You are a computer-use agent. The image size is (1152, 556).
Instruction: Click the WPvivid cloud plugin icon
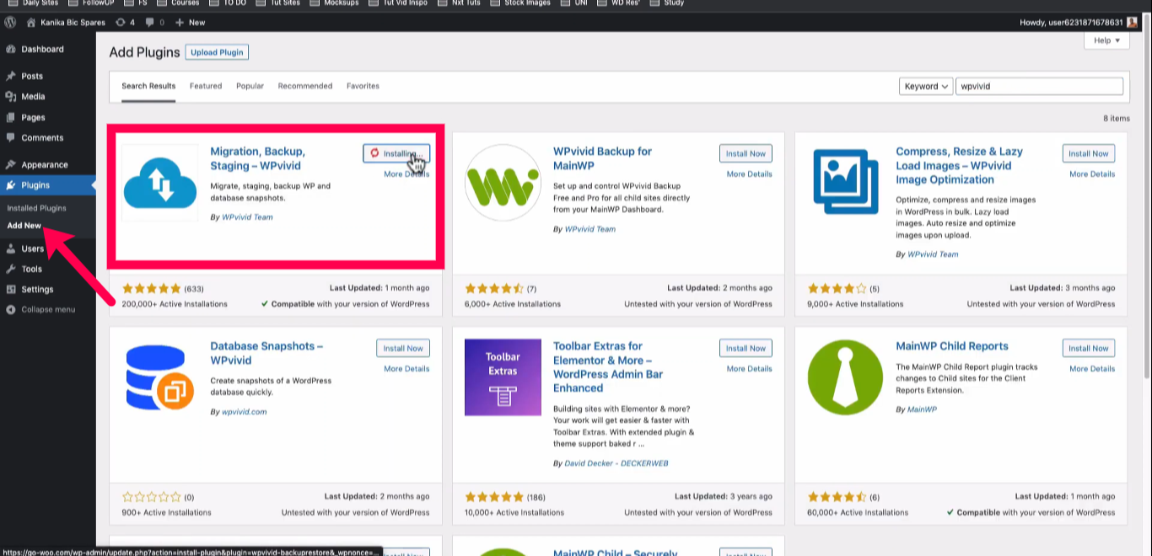160,183
